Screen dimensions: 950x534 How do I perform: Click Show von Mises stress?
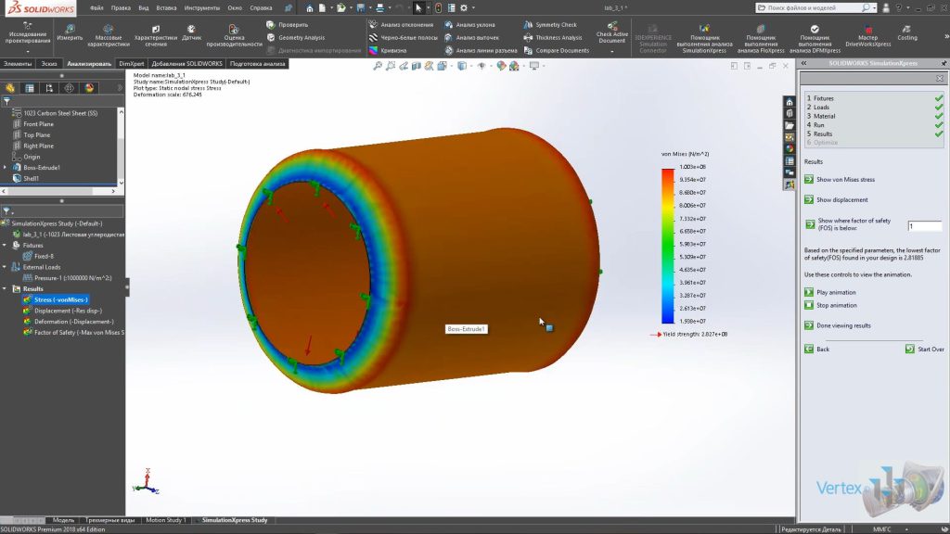(840, 179)
